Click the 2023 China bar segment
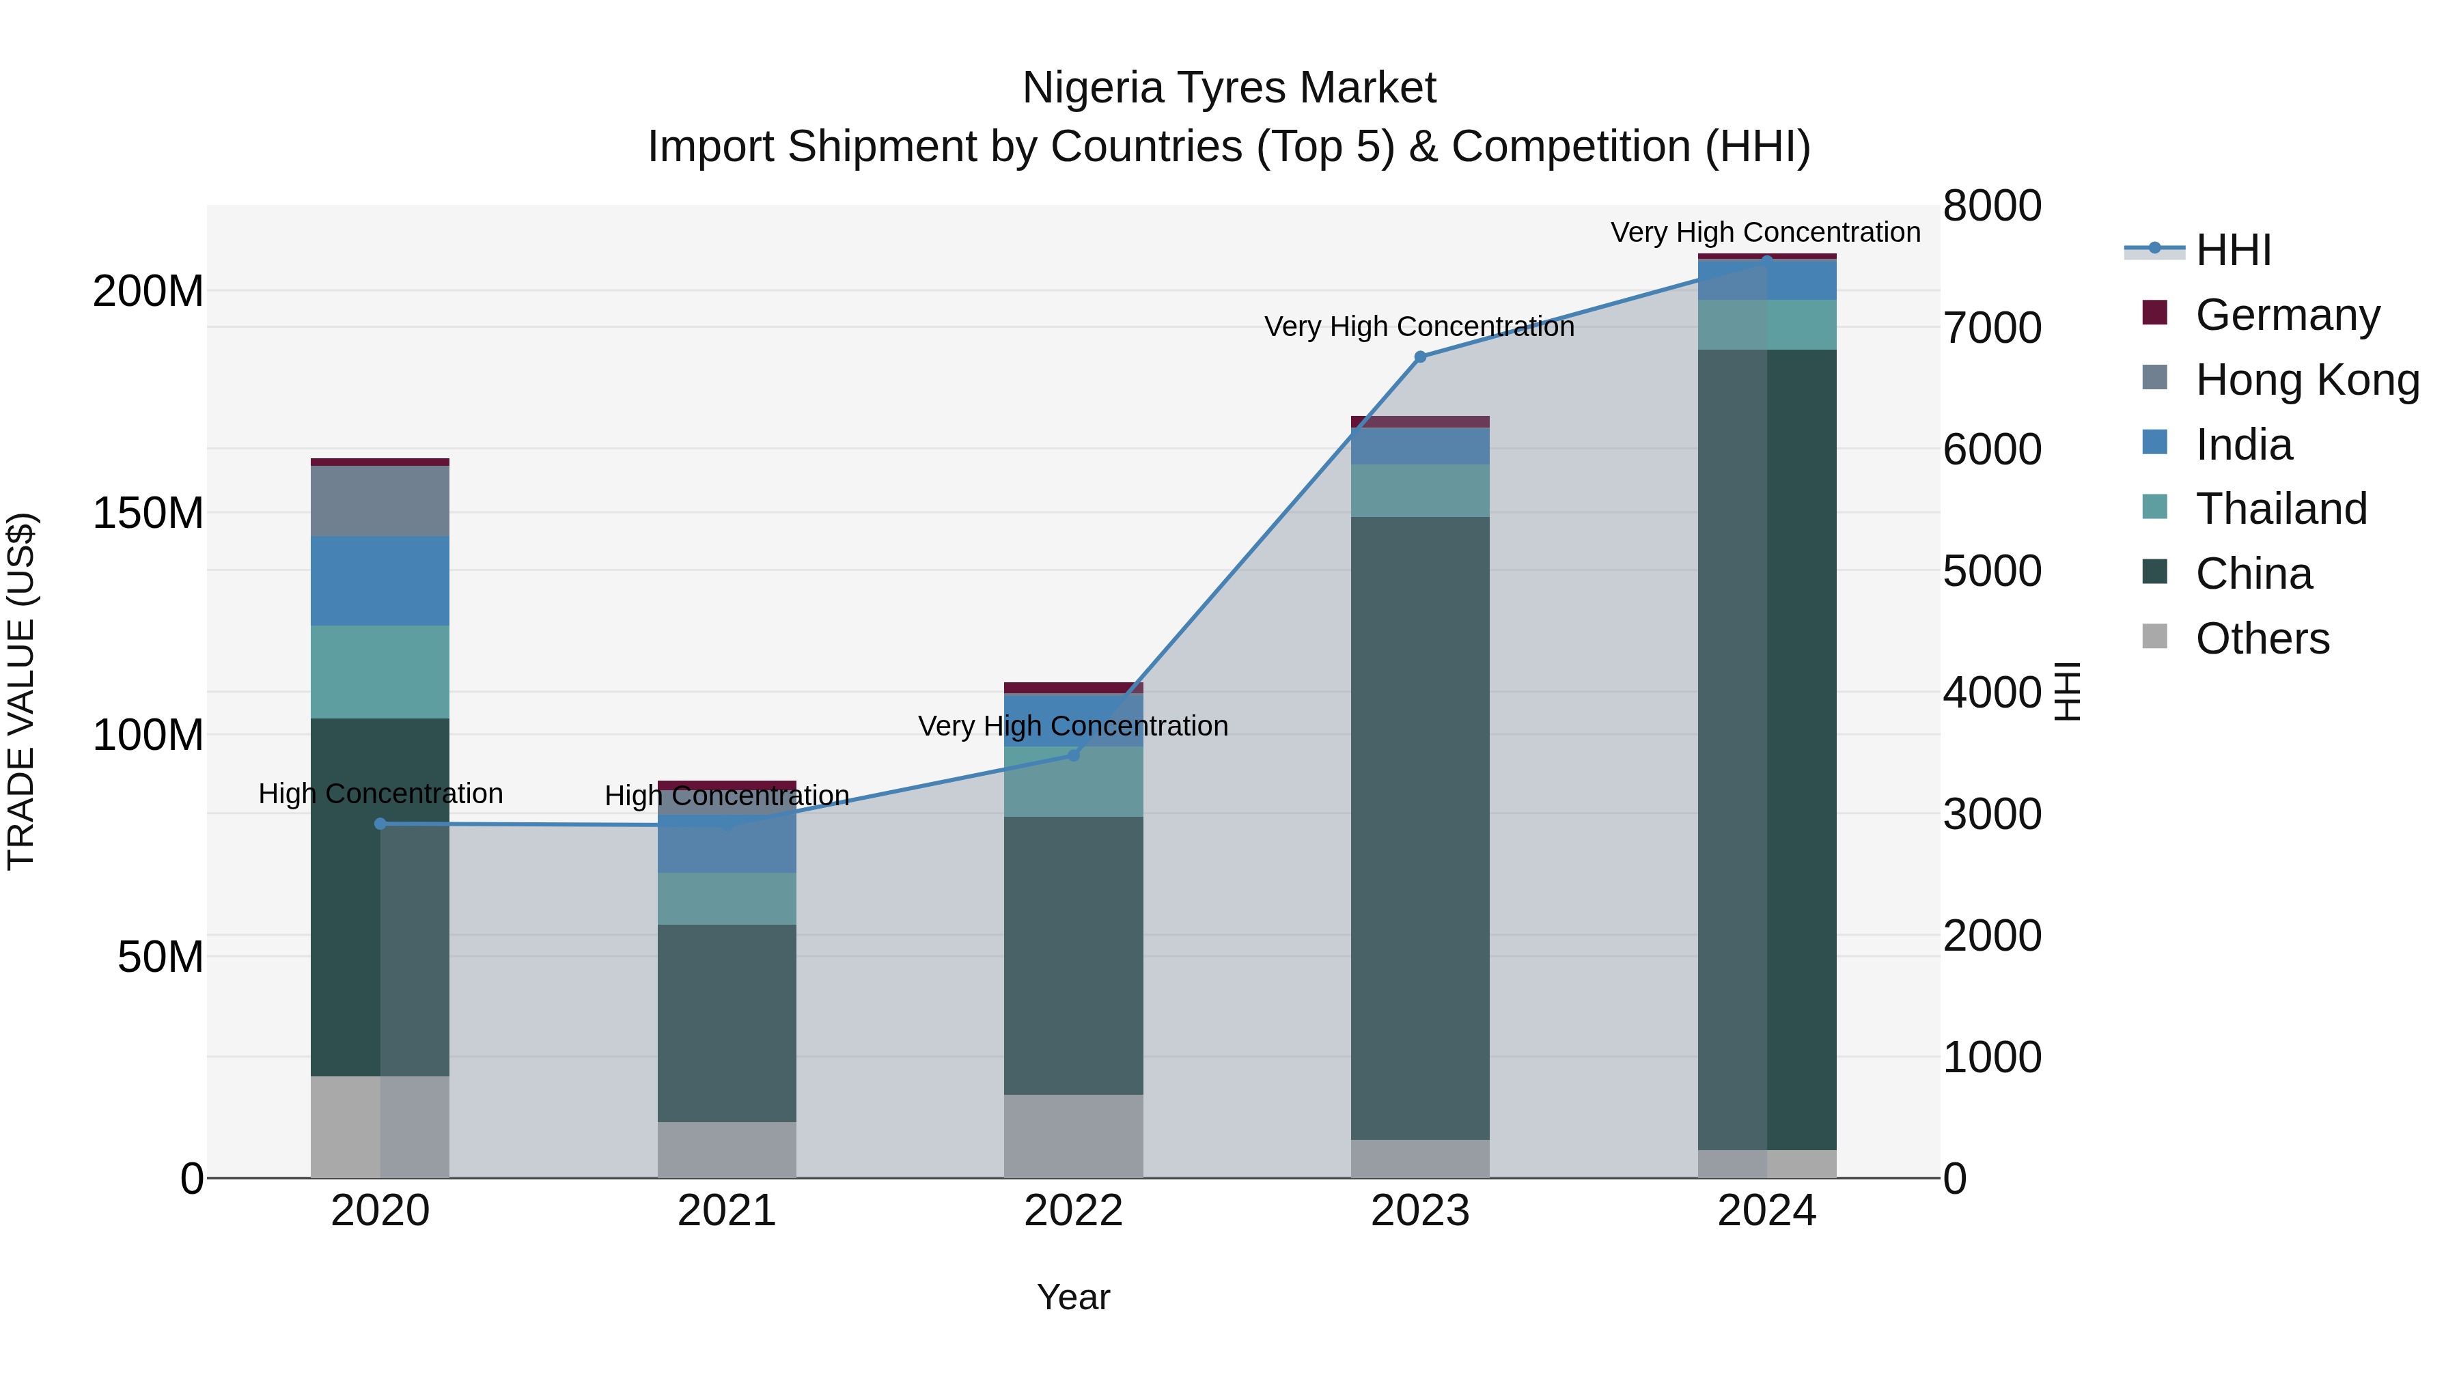The image size is (2459, 1383). tap(1419, 828)
